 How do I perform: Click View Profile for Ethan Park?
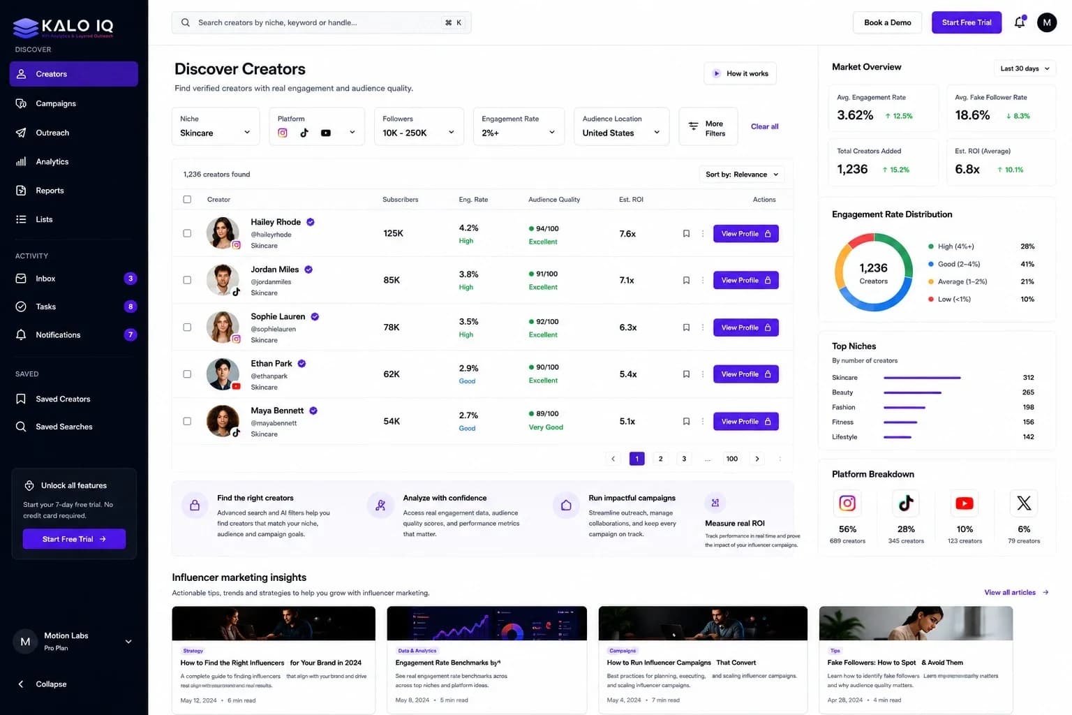click(745, 374)
